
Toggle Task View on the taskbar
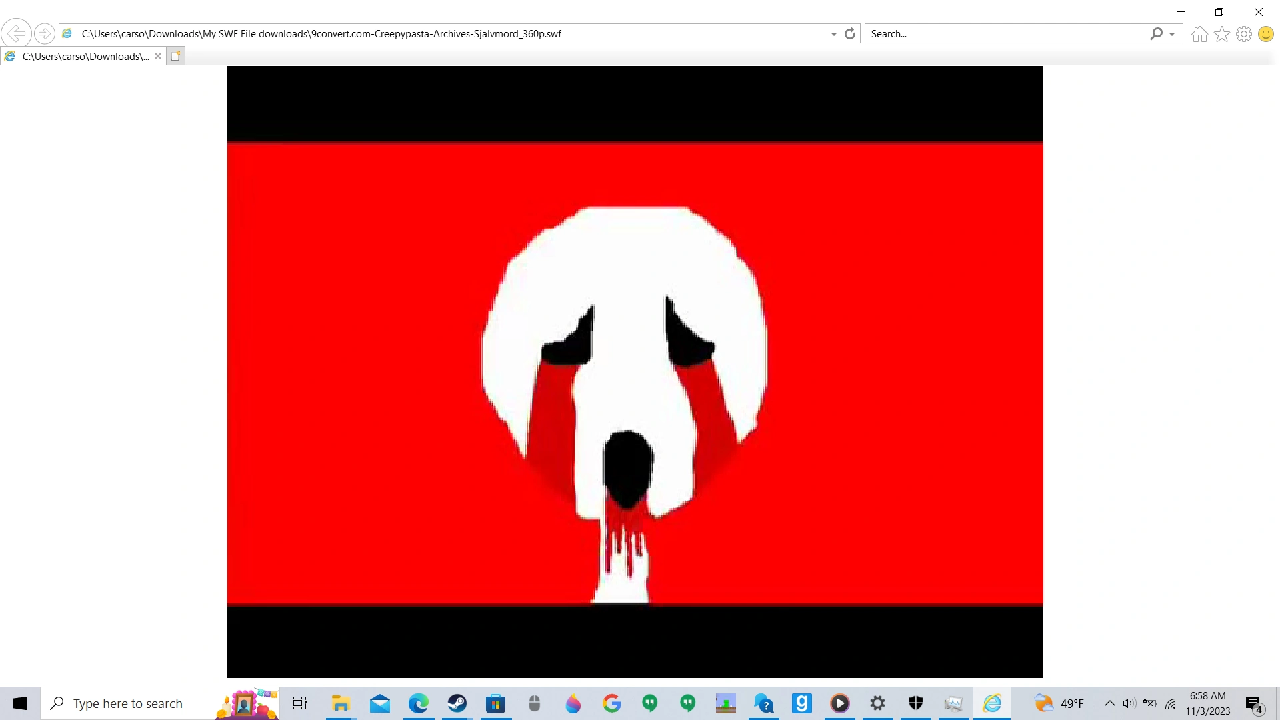click(x=299, y=703)
